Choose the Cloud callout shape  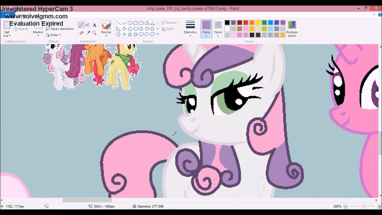(x=153, y=34)
